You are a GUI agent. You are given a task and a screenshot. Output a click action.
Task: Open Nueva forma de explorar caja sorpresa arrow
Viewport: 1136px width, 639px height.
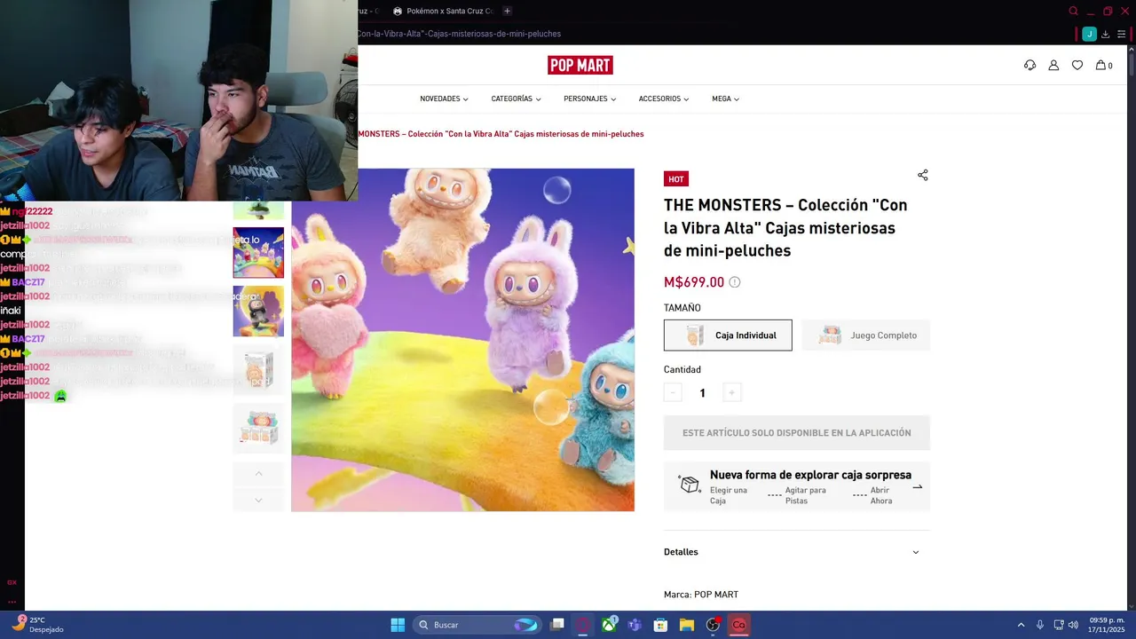click(x=917, y=486)
